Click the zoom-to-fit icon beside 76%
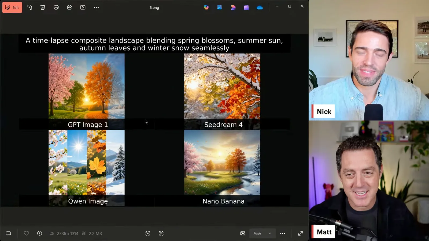429x241 pixels. (243, 234)
